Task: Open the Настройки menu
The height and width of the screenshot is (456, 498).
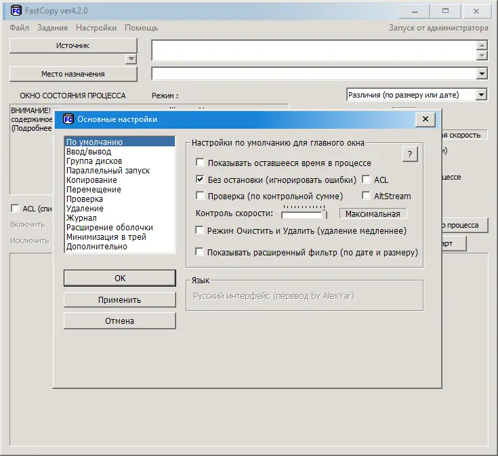Action: click(x=96, y=28)
